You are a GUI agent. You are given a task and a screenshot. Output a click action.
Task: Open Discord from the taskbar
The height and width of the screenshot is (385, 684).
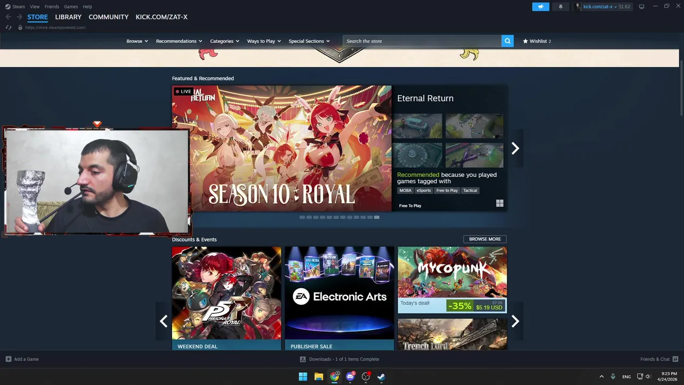[350, 376]
